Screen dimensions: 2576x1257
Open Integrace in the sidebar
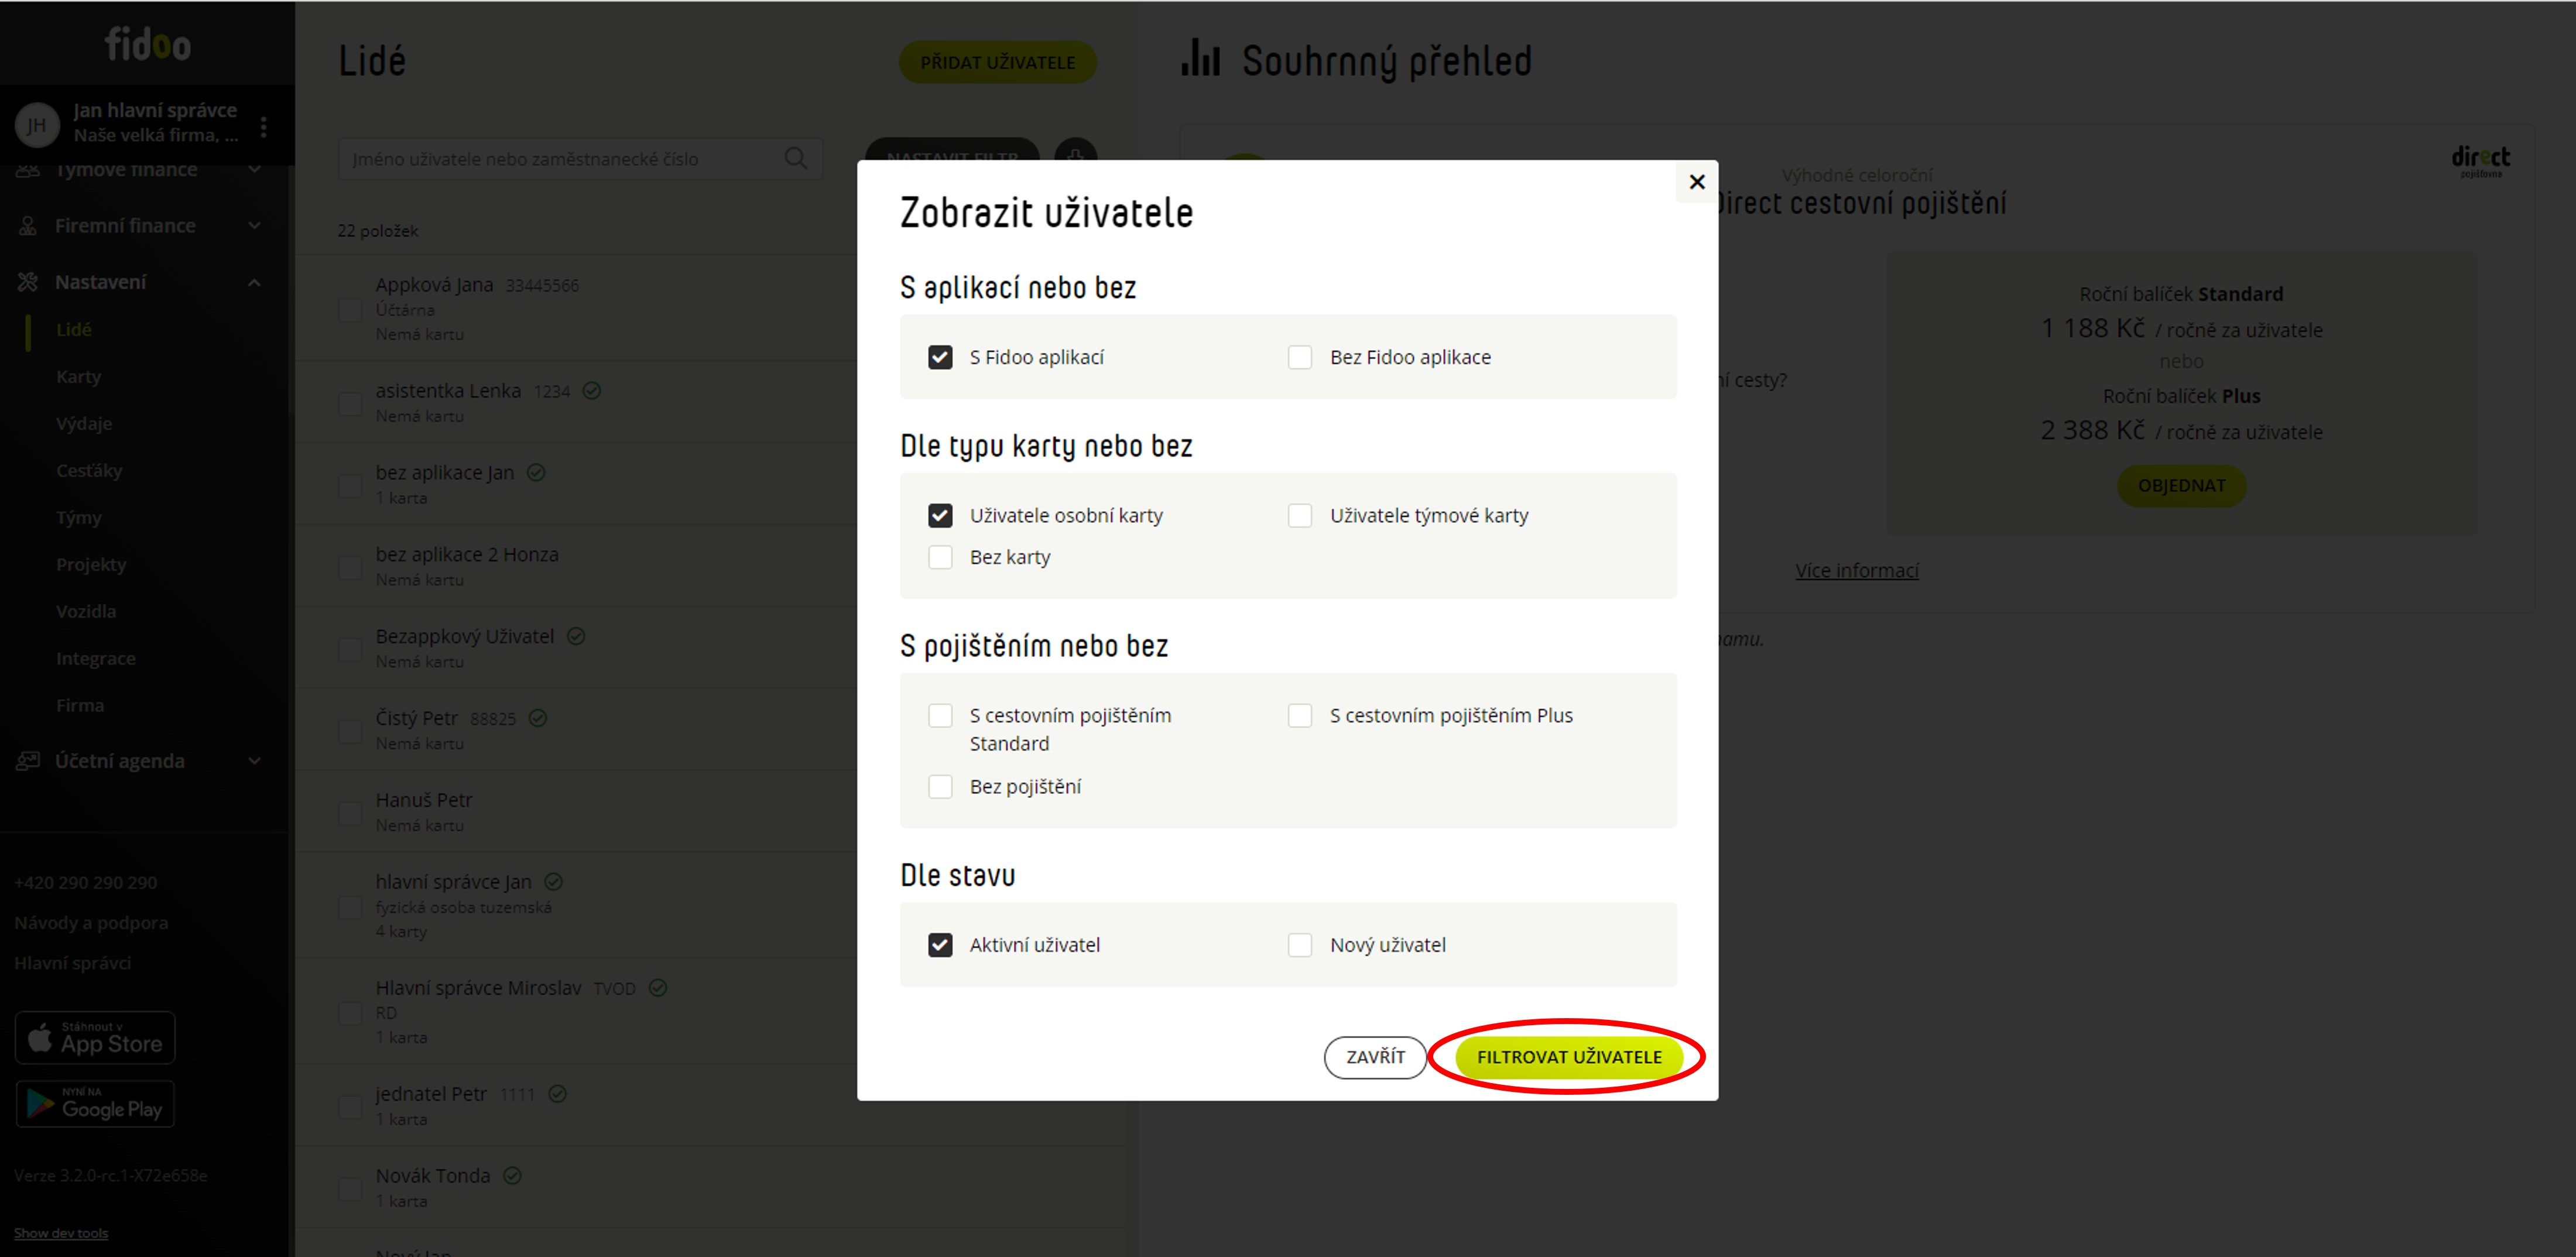(96, 658)
